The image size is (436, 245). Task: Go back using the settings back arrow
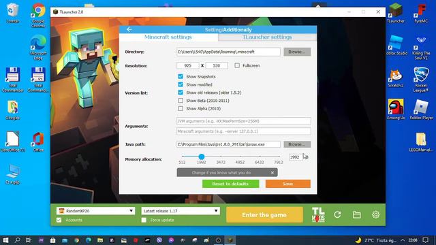(129, 29)
